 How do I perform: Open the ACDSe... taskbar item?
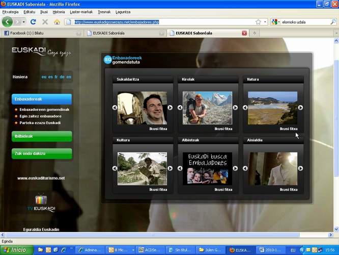[x=151, y=250]
